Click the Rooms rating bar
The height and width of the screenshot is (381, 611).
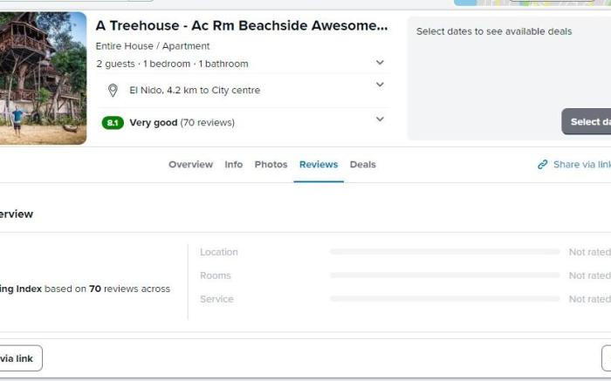[444, 276]
